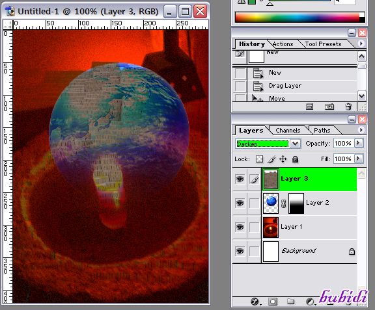
Task: Lock image pixels brush icon
Action: [x=271, y=159]
